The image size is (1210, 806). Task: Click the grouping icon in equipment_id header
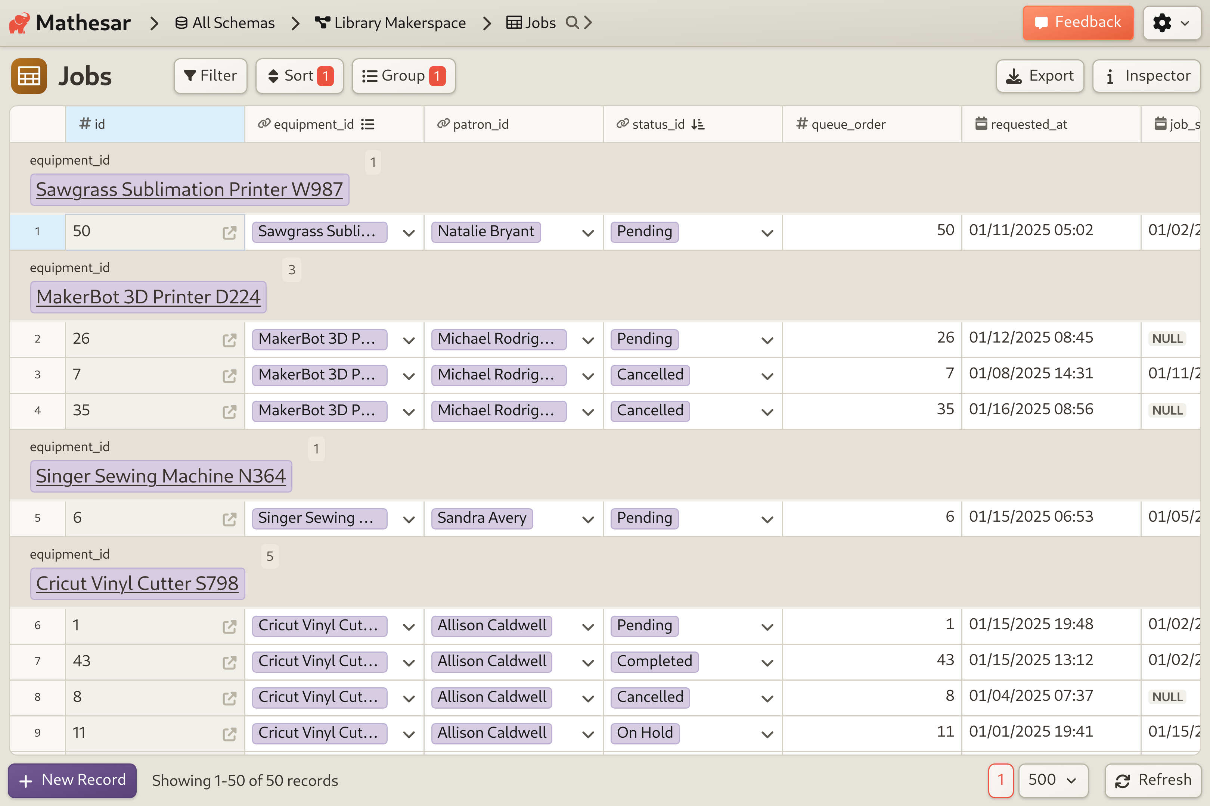pyautogui.click(x=367, y=124)
